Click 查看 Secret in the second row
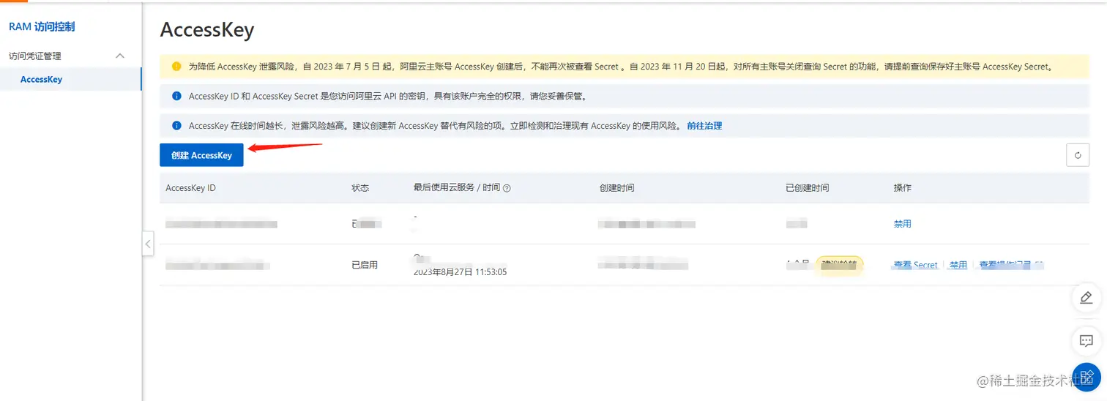The height and width of the screenshot is (401, 1107). (x=915, y=265)
